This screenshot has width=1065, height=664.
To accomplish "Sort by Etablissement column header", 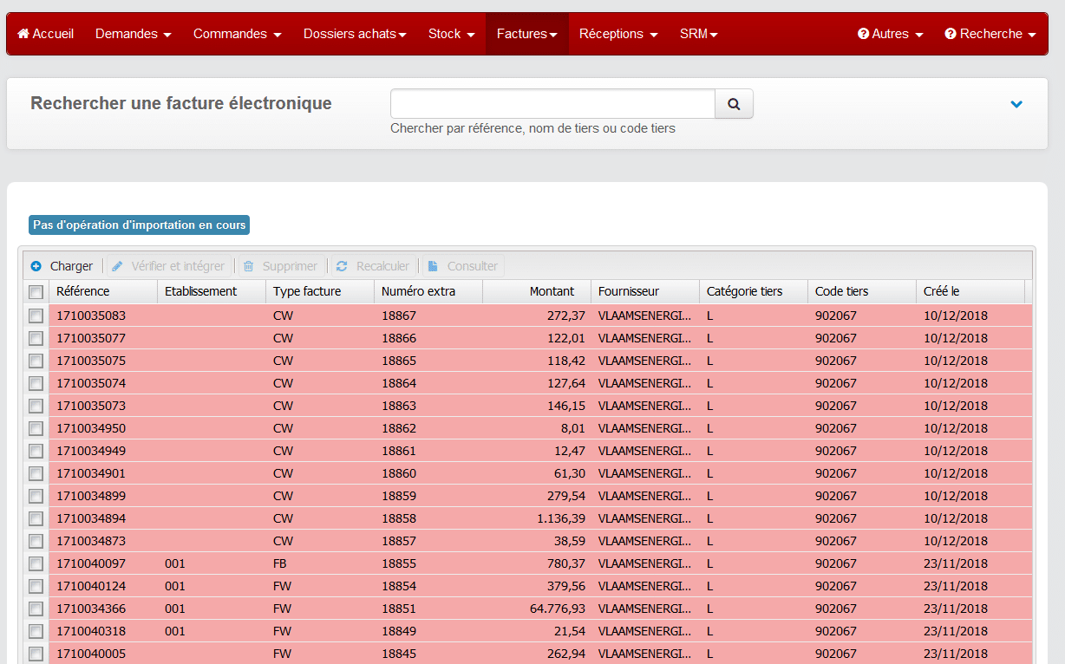I will 212,291.
